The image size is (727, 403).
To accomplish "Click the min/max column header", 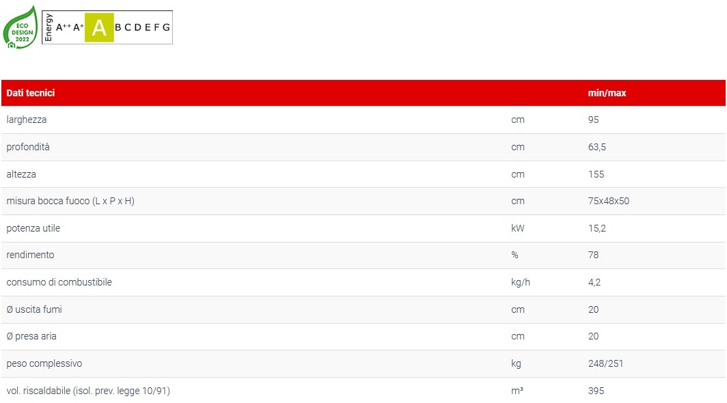I will click(x=607, y=93).
